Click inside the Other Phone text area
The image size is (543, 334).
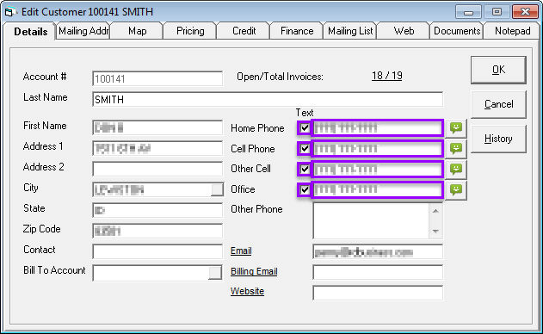pos(371,220)
